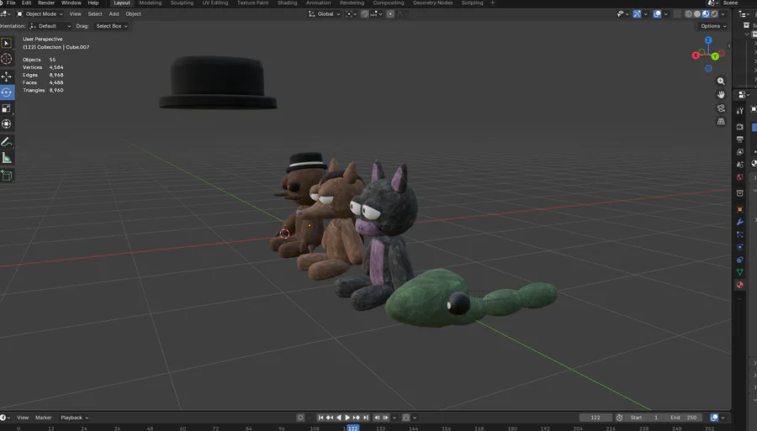This screenshot has height=431, width=757.
Task: Open Object Data green triangle tab
Action: [739, 272]
